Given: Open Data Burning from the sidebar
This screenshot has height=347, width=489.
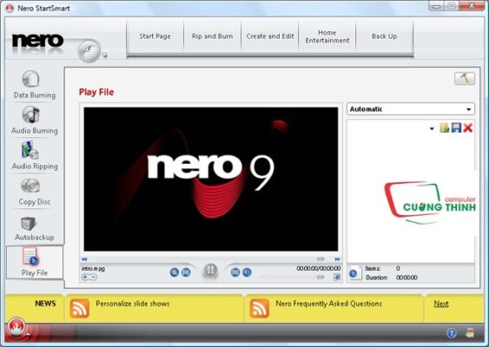Looking at the screenshot, I should 34,85.
